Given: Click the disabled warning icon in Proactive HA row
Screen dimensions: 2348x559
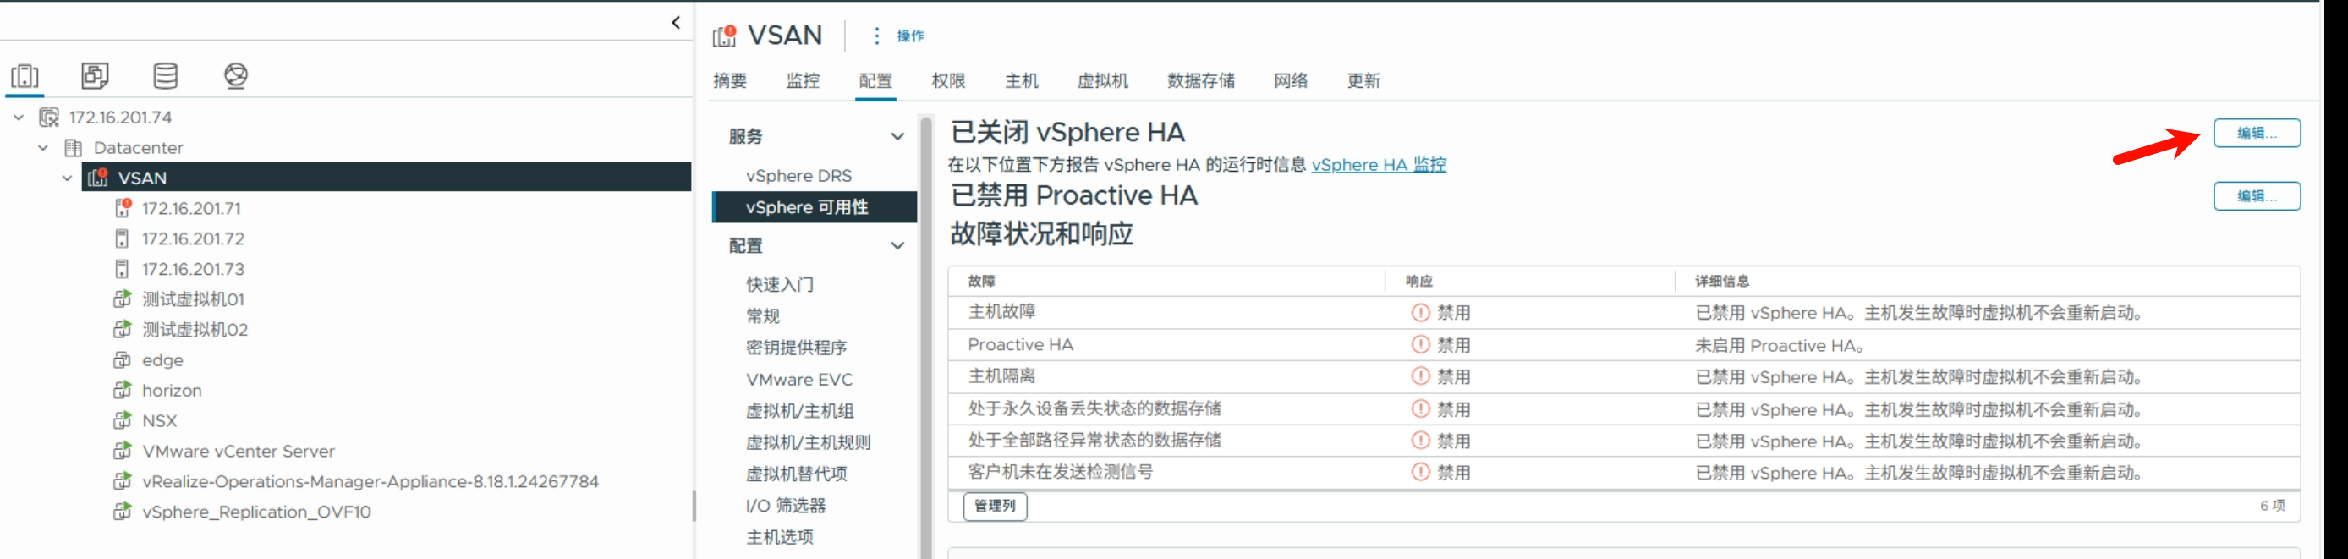Looking at the screenshot, I should point(1420,345).
